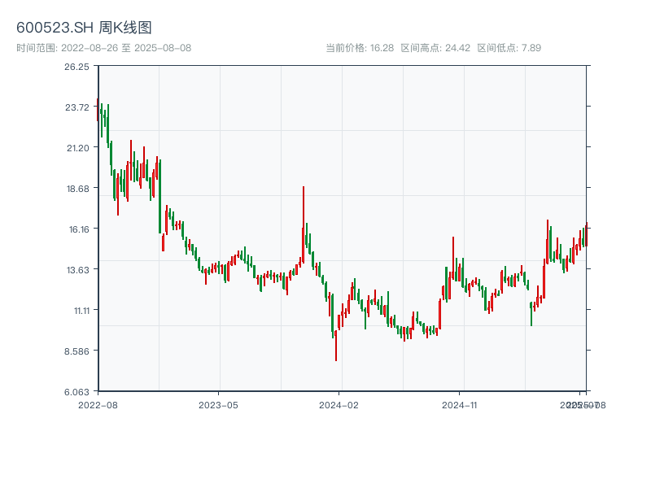Screen dimensions: 651x488
Task: Click the 2022-08 date on the x-axis
Action: (x=98, y=404)
